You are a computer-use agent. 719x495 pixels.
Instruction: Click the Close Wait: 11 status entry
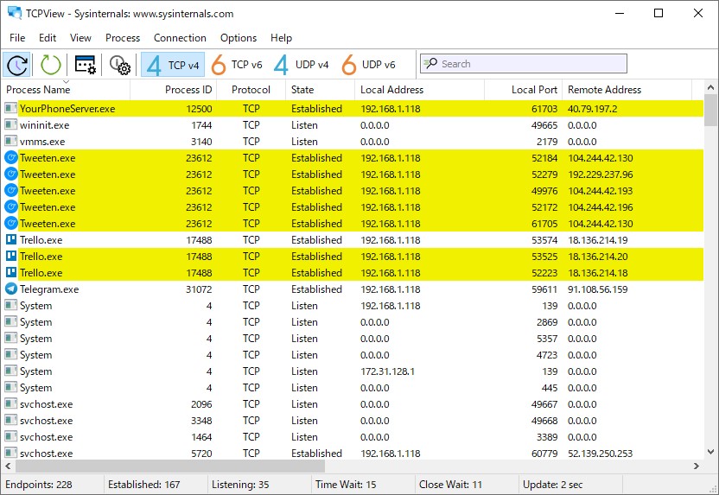[450, 485]
